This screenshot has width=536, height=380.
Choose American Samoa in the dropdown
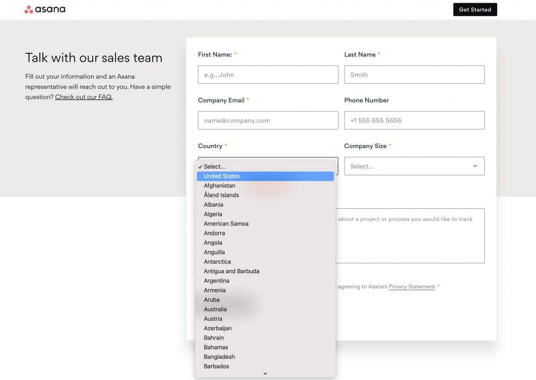tap(265, 224)
